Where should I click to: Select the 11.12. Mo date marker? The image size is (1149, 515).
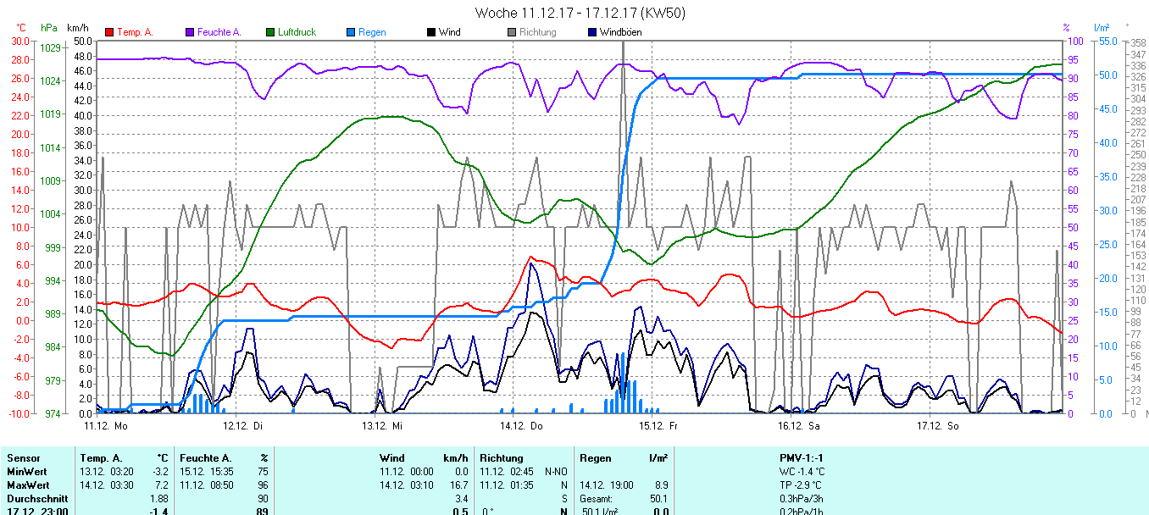pyautogui.click(x=104, y=426)
